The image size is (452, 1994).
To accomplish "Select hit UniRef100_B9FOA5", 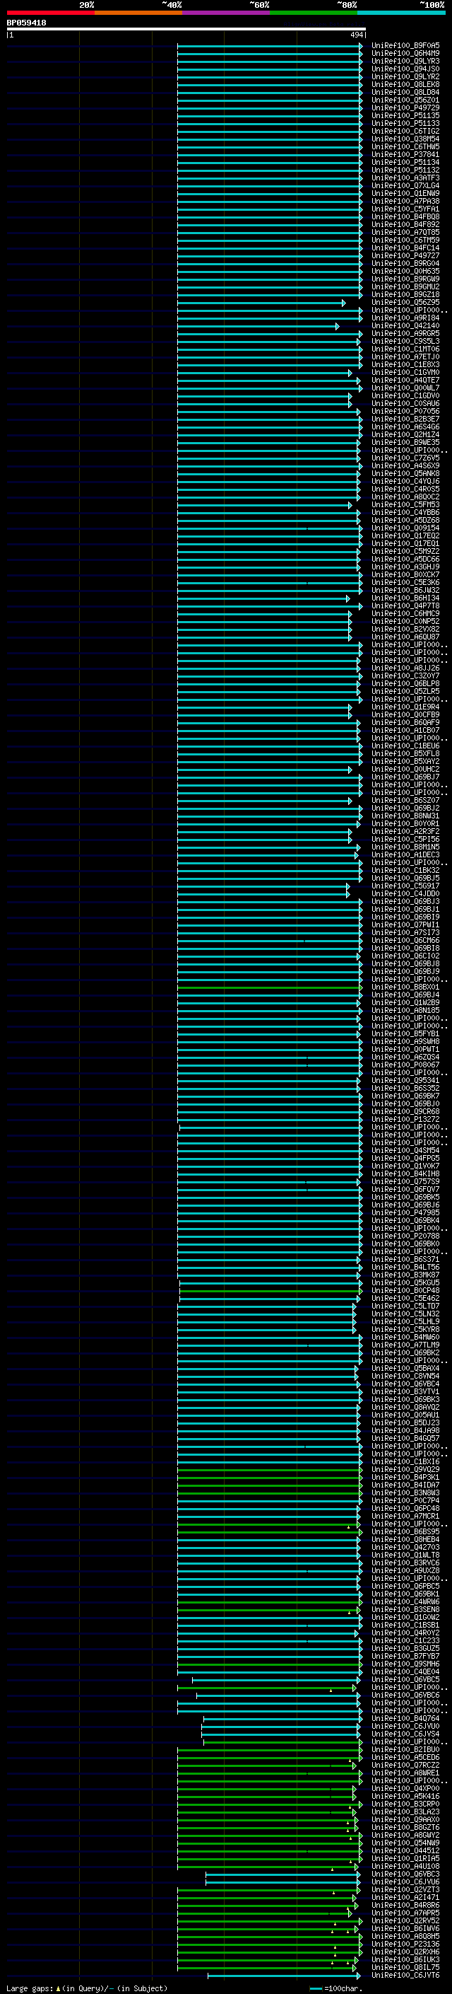I will [405, 46].
